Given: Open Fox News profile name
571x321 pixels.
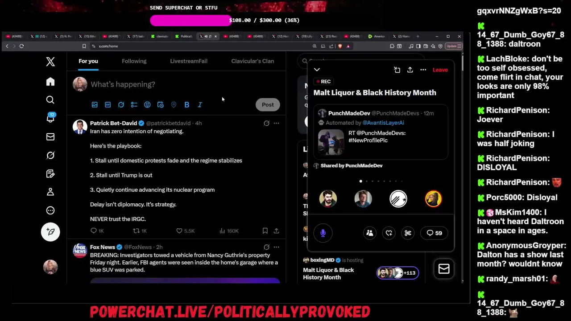Looking at the screenshot, I should [x=103, y=247].
